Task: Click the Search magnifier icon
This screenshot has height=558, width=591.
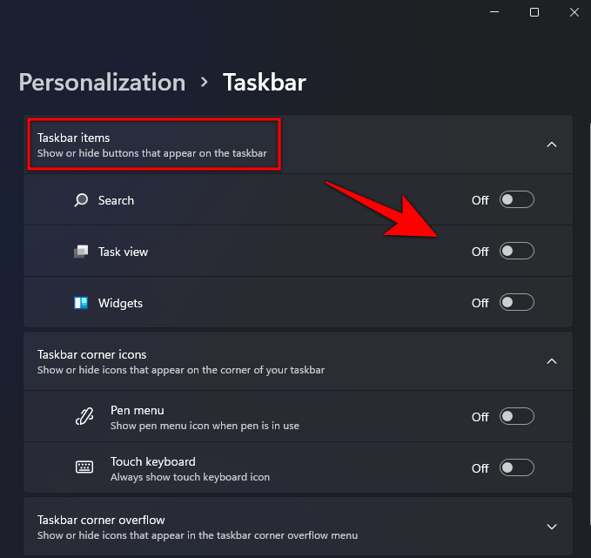Action: pos(81,200)
